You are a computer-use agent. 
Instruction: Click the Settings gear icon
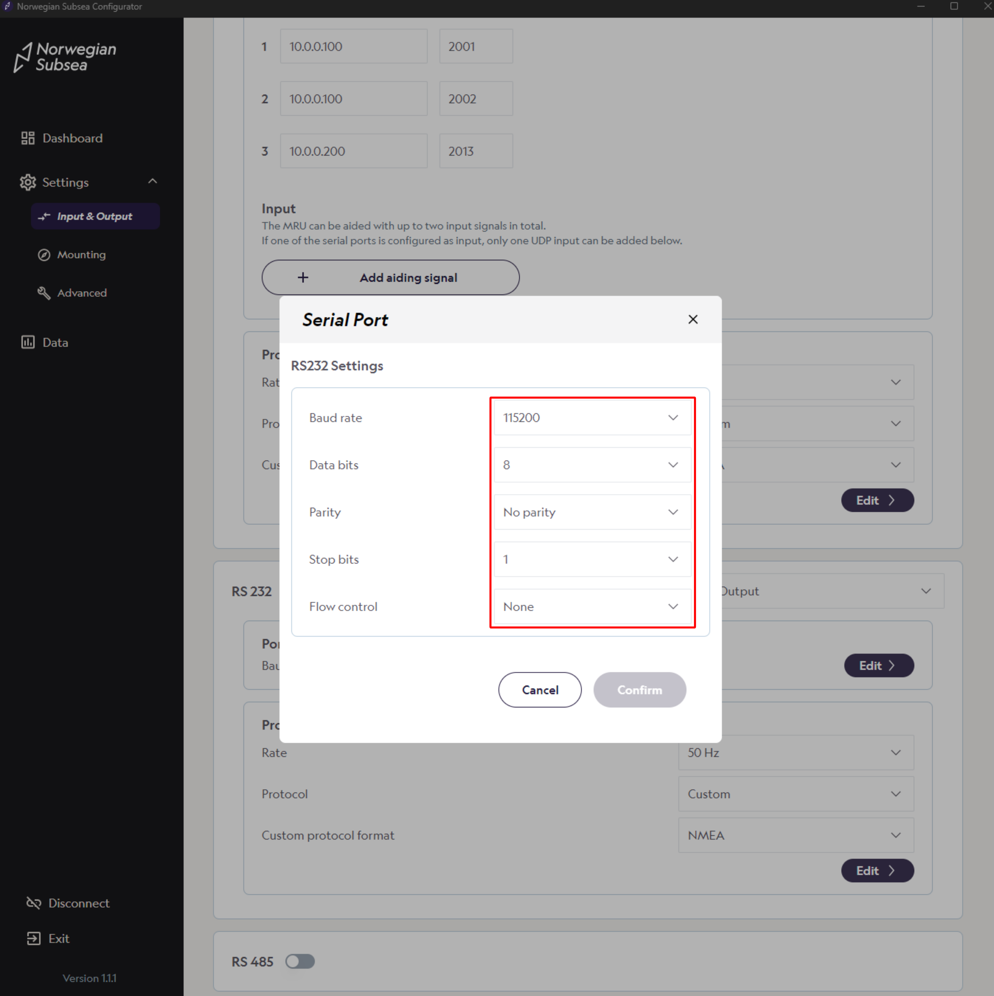coord(28,182)
